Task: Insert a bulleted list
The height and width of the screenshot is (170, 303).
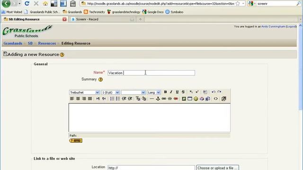Action: pos(118,99)
